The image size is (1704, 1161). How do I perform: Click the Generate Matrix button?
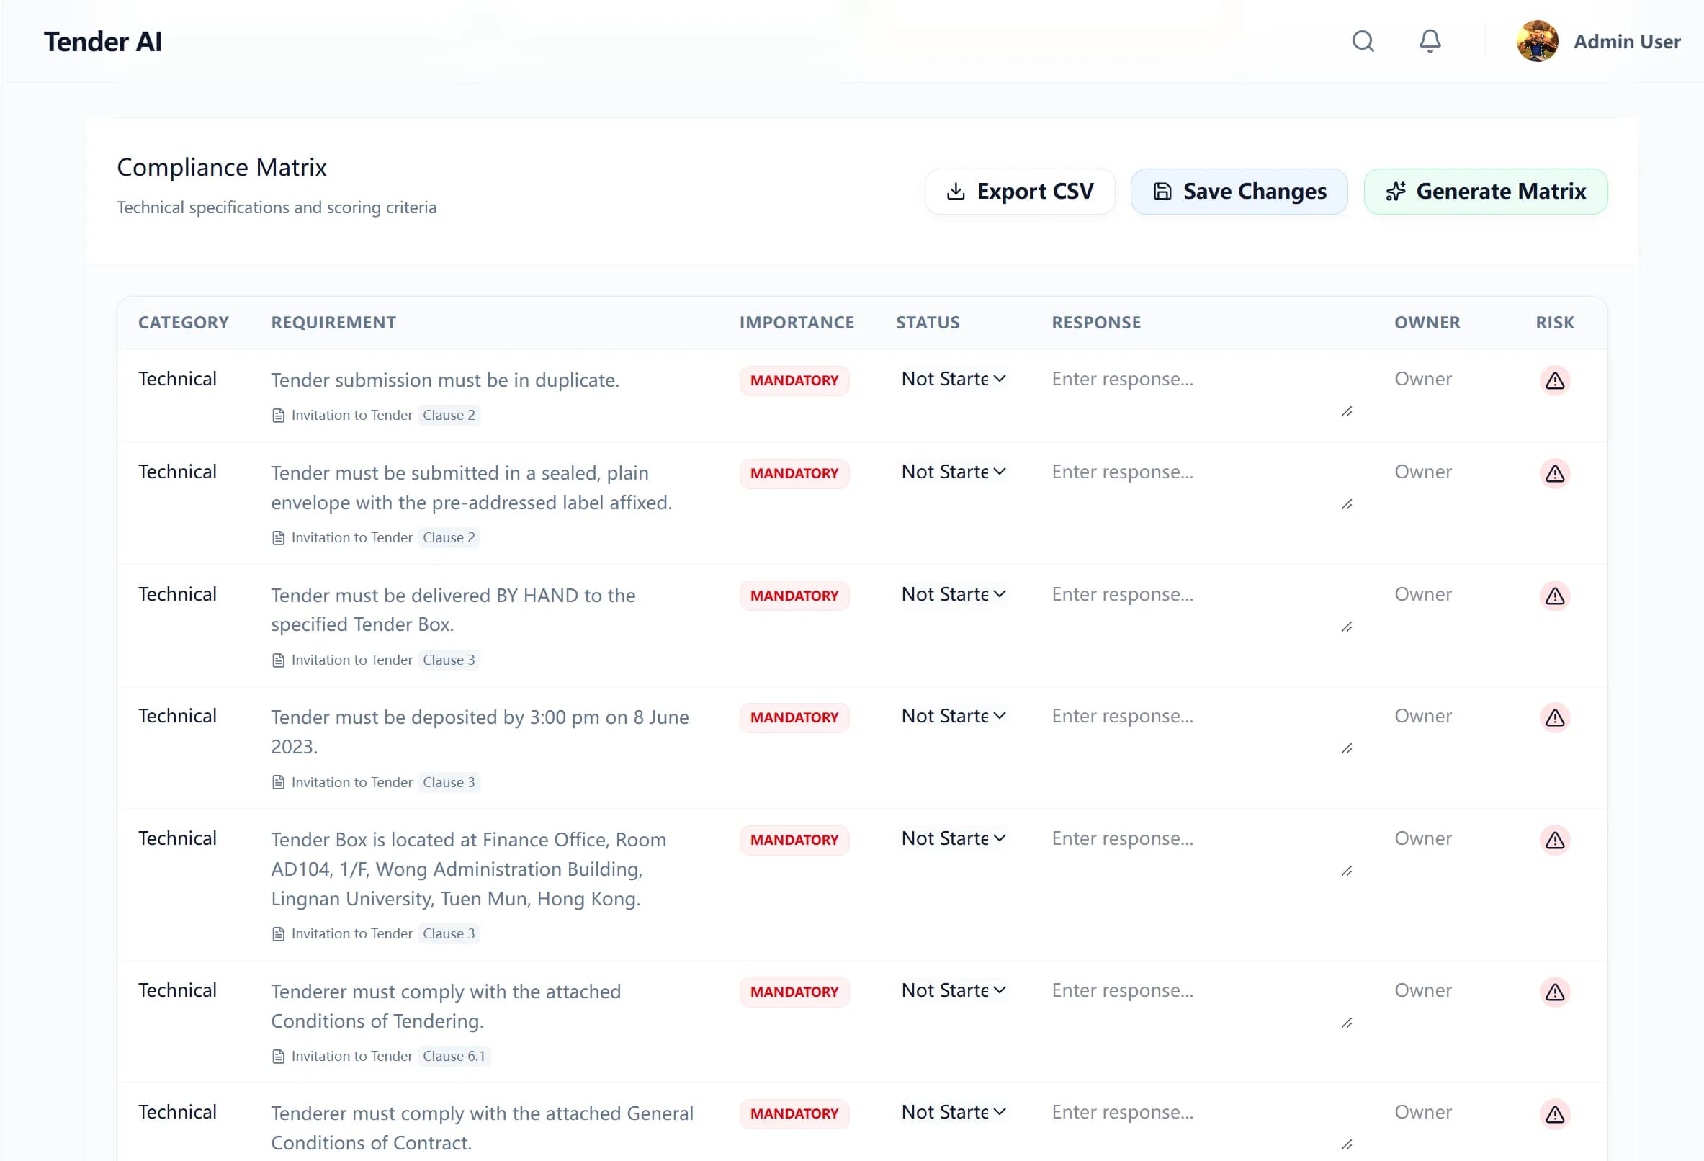click(x=1485, y=192)
